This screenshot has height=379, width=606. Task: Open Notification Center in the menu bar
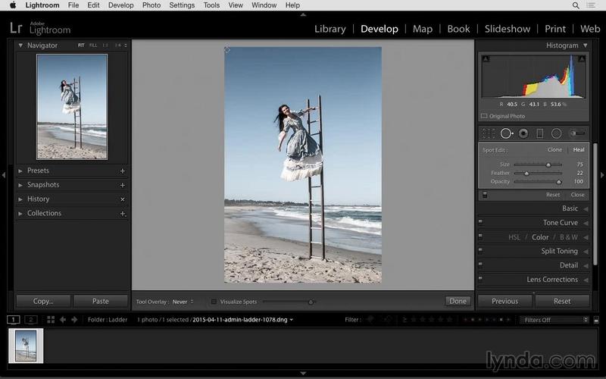591,5
